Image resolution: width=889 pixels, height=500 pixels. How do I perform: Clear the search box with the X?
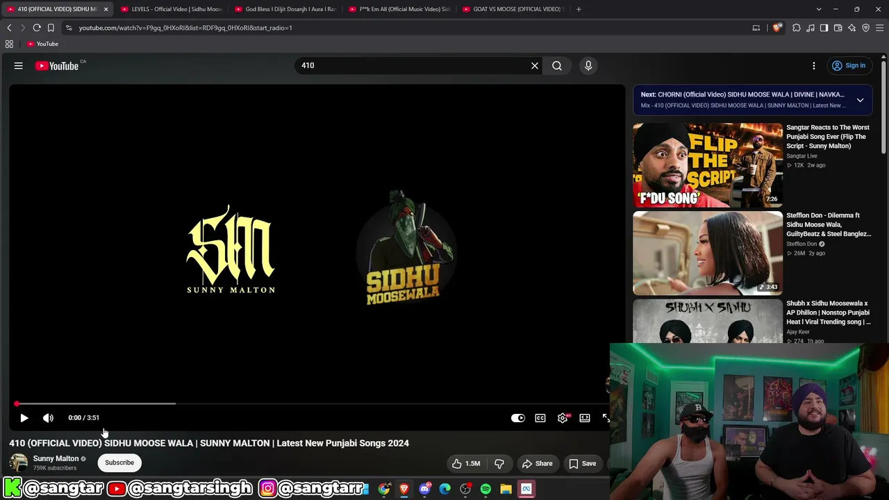pyautogui.click(x=535, y=66)
